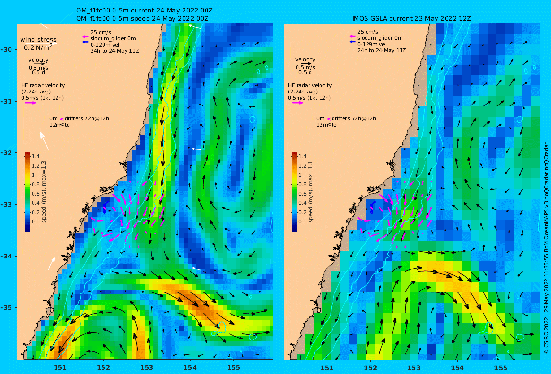The height and width of the screenshot is (374, 551).
Task: Click the speed colorbar in the left panel
Action: [x=28, y=192]
